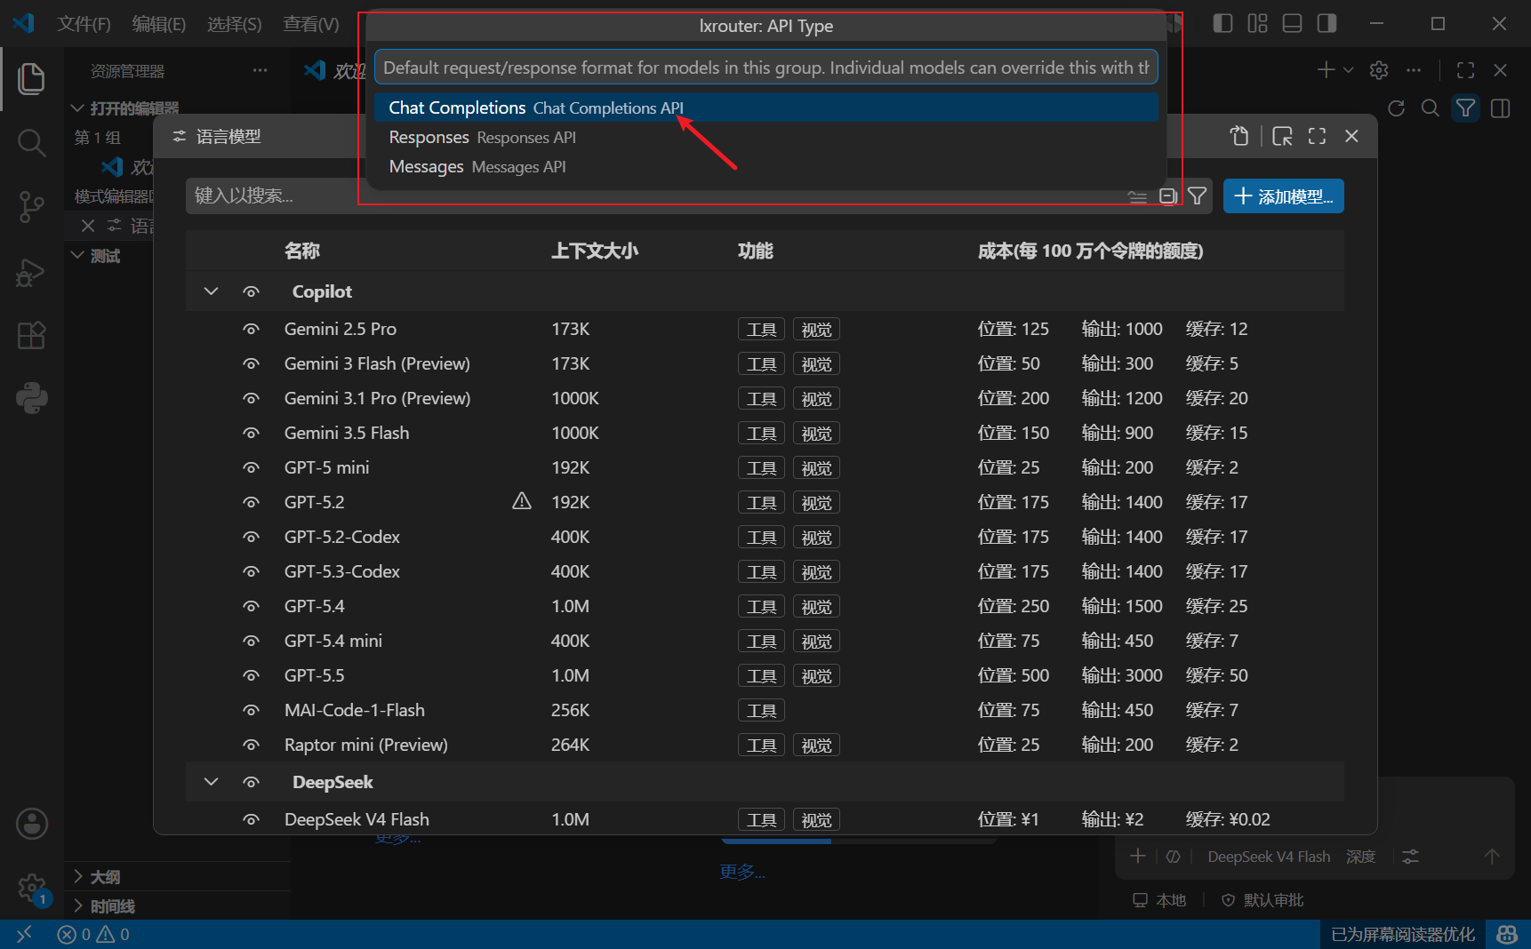Hide the GPT-5 mini model
Screen dimensions: 1531x949
tap(252, 467)
